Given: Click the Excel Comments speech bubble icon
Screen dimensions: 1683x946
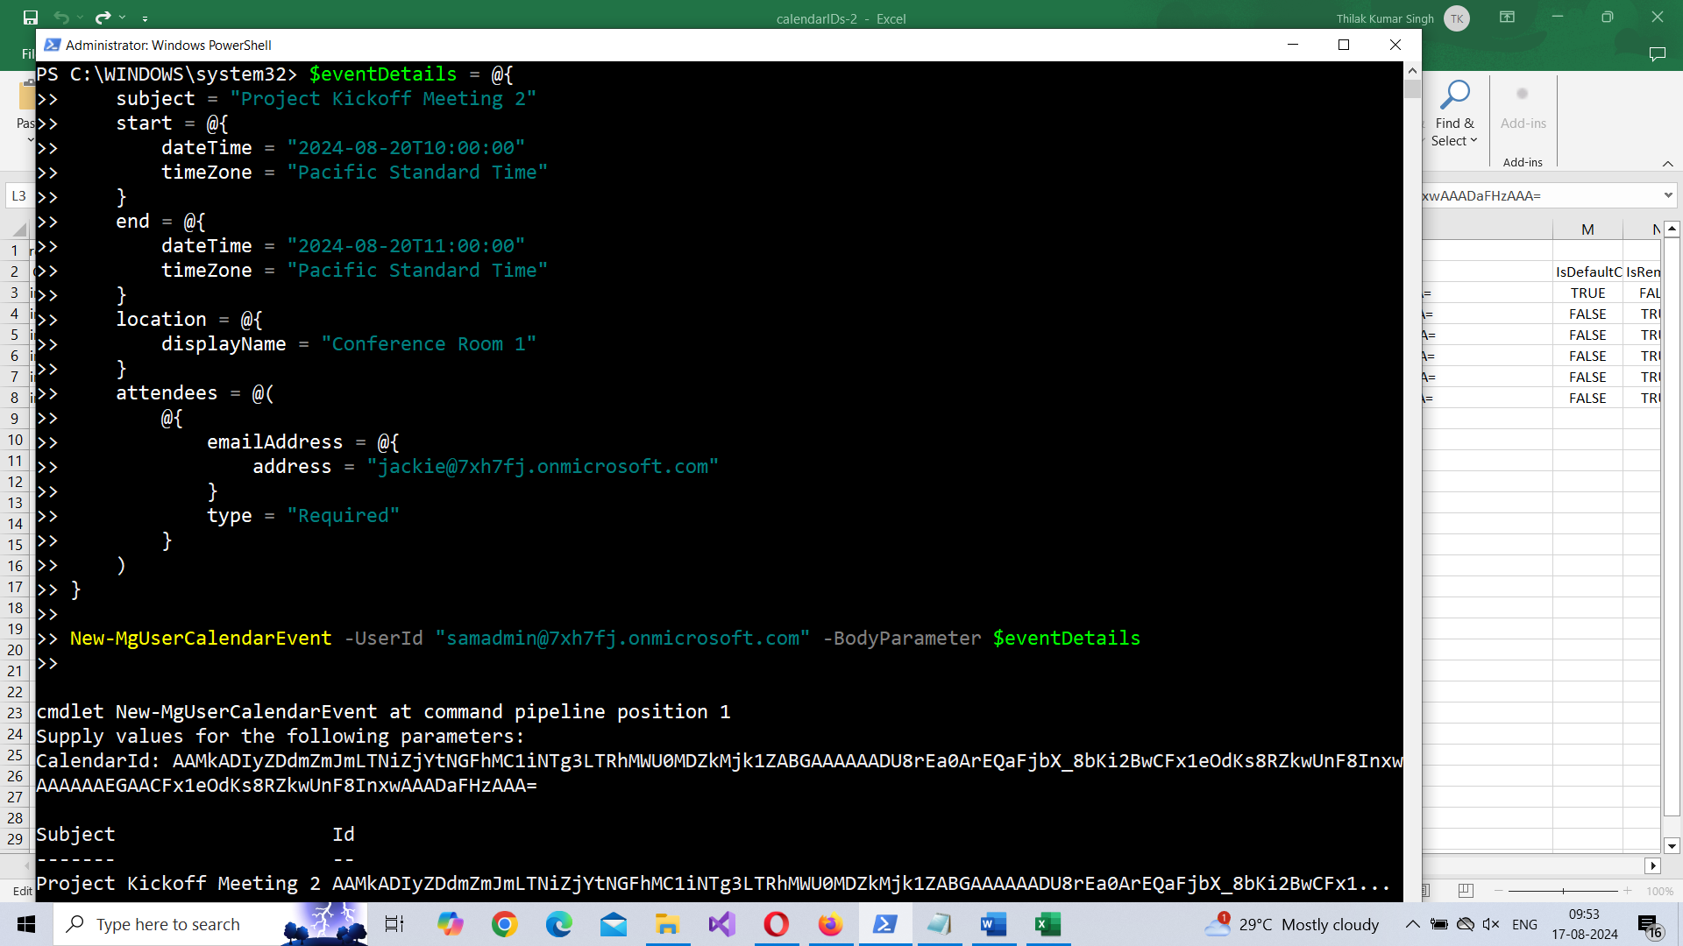Looking at the screenshot, I should (1657, 54).
